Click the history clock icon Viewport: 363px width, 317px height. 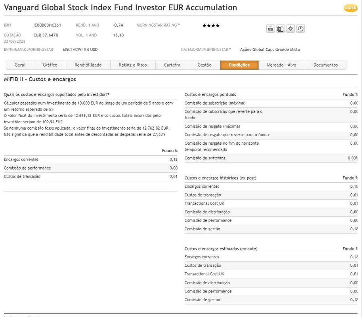tap(300, 29)
